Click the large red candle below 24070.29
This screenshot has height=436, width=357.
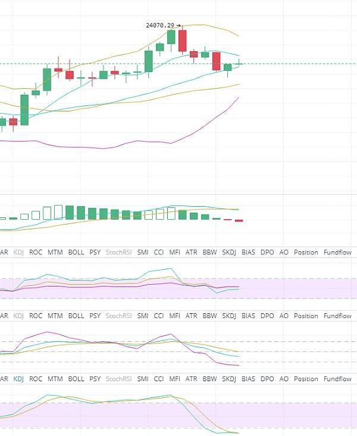point(182,41)
